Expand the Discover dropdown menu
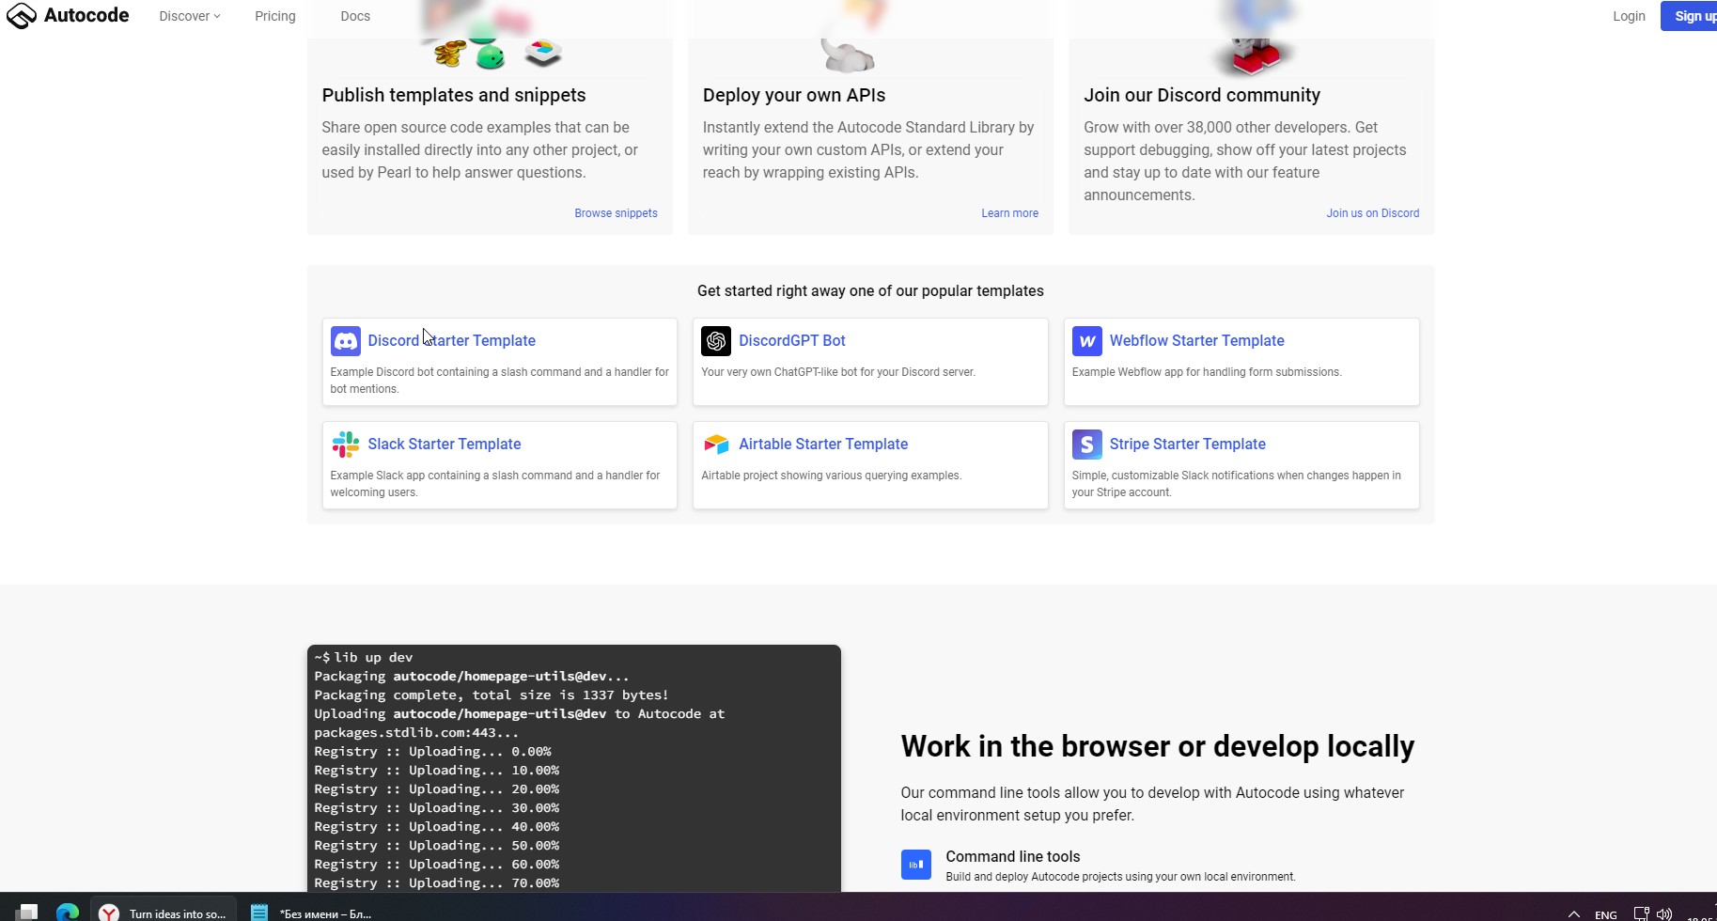 pyautogui.click(x=190, y=16)
